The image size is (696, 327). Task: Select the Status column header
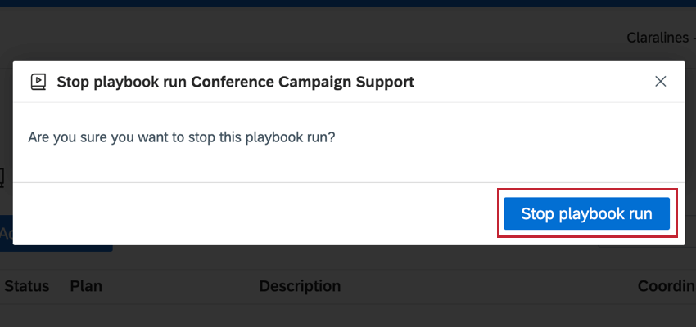pos(27,286)
